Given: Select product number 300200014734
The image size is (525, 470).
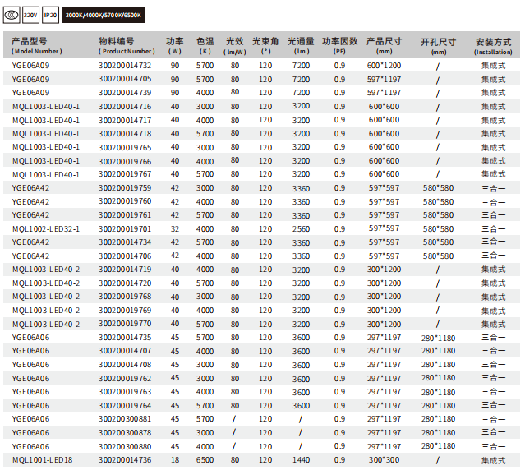Looking at the screenshot, I should [x=125, y=242].
